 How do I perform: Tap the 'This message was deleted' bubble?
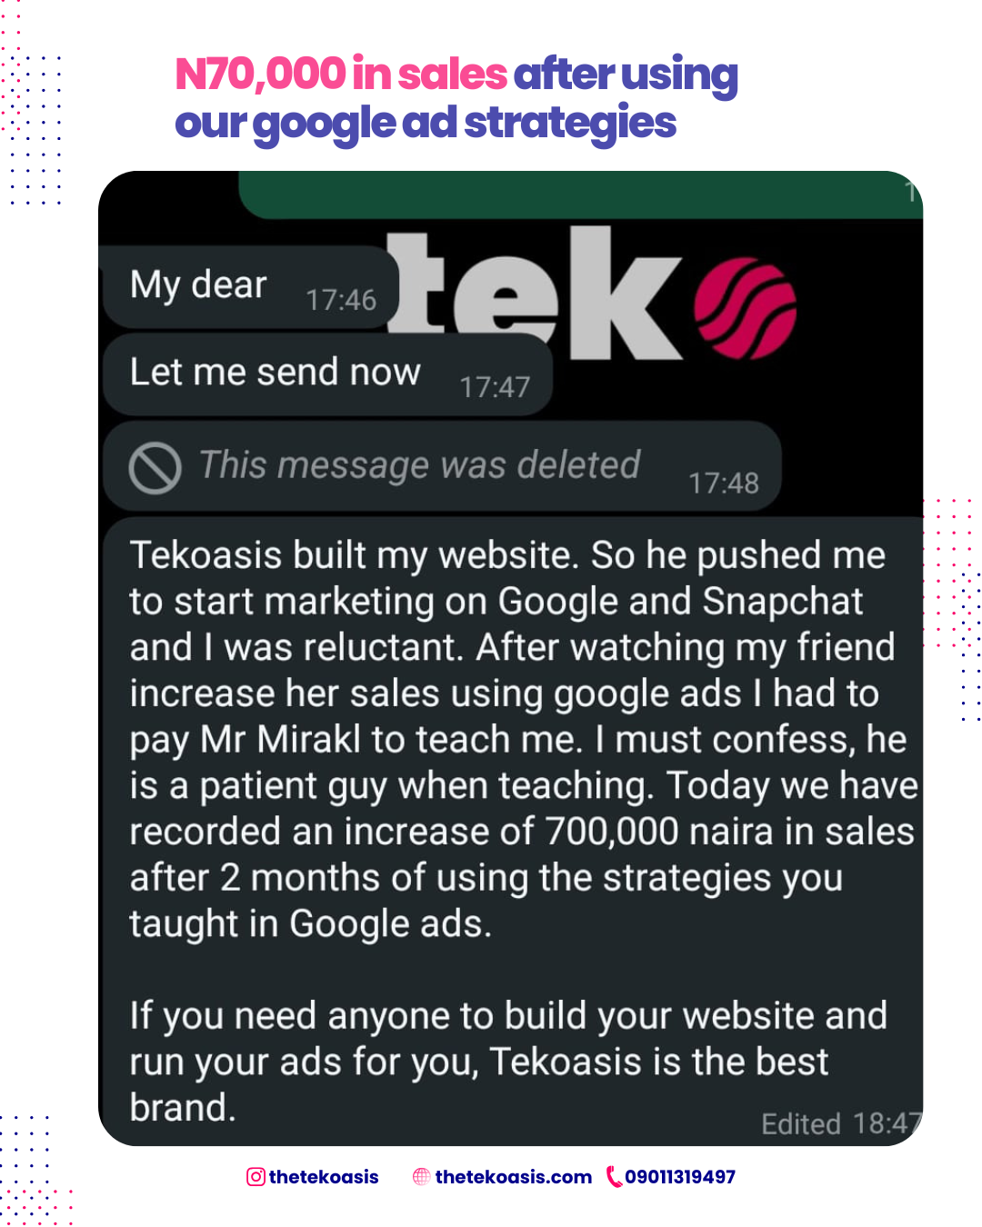pyautogui.click(x=419, y=465)
